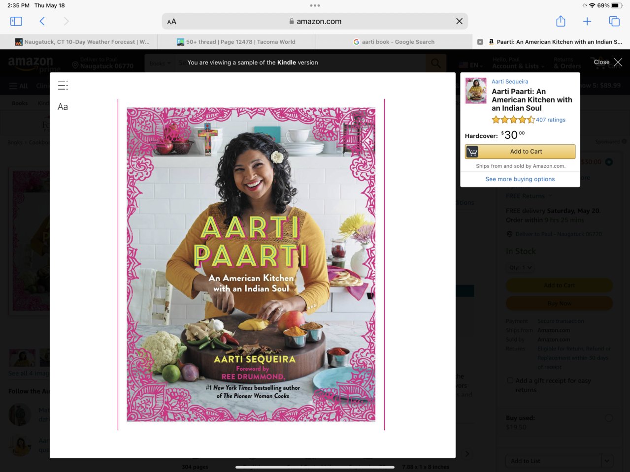Open See more buying options
Image resolution: width=630 pixels, height=472 pixels.
coord(520,179)
